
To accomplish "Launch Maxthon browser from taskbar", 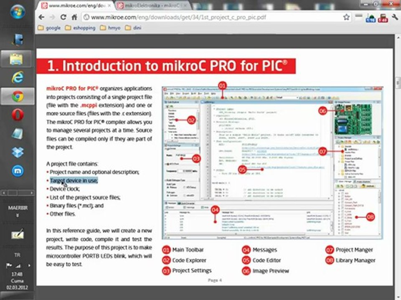I will [x=18, y=171].
